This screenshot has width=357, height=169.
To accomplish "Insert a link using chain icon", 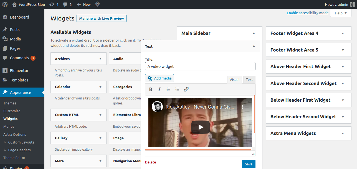I will point(186,89).
